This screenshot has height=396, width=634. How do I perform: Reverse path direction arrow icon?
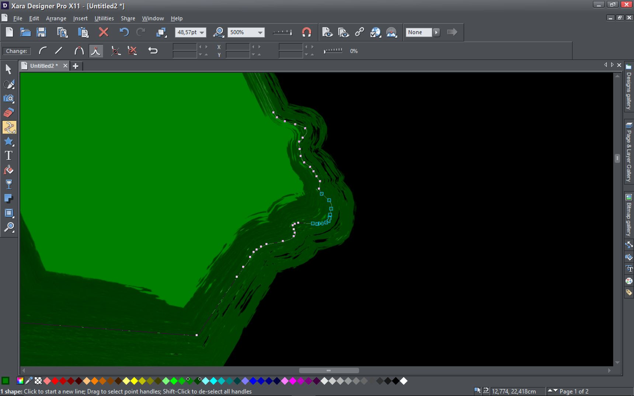(153, 51)
